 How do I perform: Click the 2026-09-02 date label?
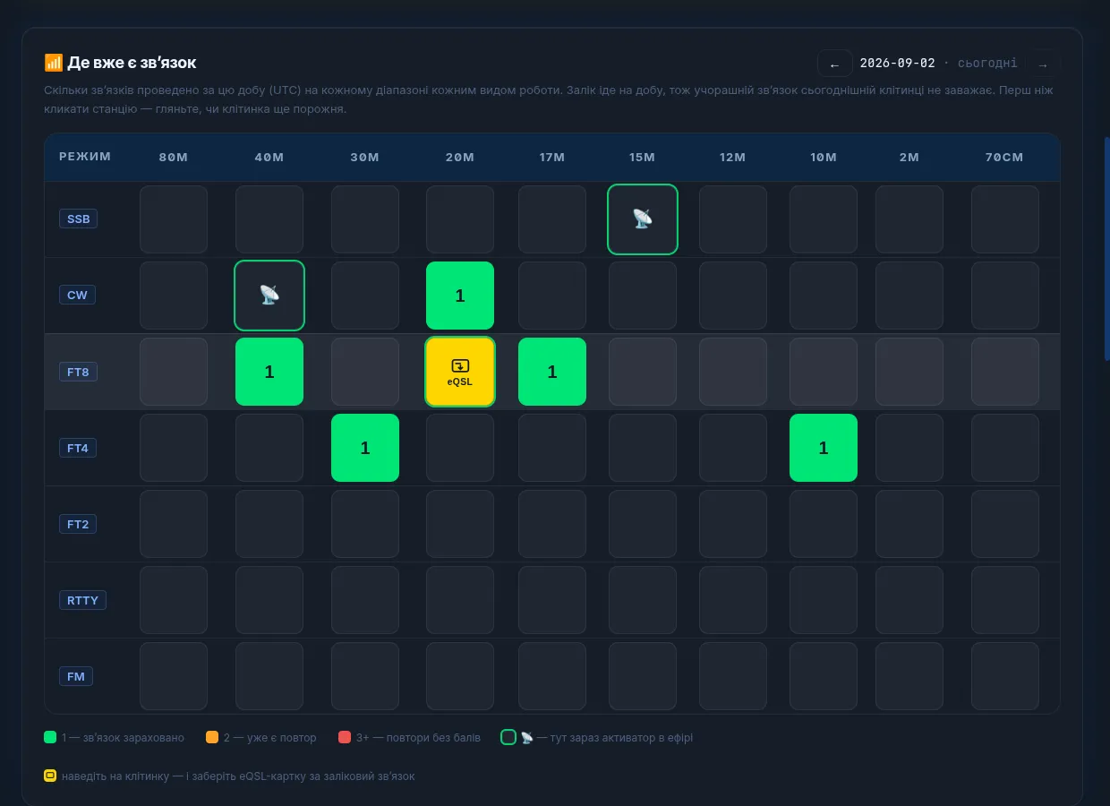[897, 64]
